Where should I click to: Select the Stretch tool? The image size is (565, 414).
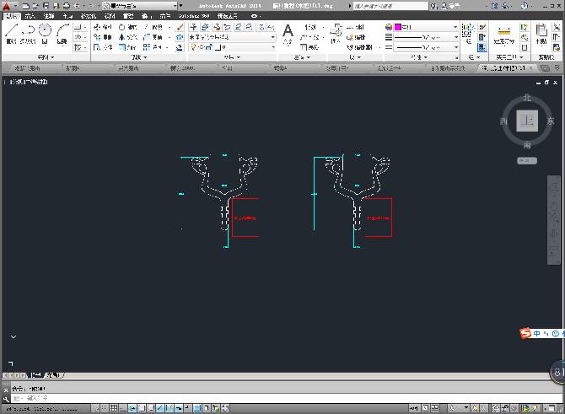(103, 47)
